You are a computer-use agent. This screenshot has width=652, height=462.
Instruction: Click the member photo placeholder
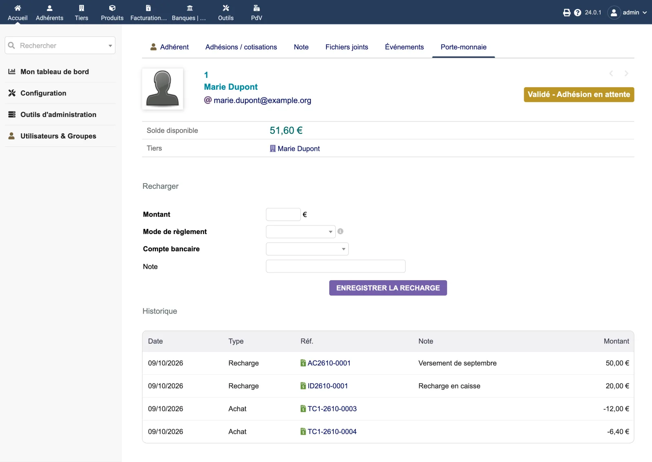tap(163, 89)
